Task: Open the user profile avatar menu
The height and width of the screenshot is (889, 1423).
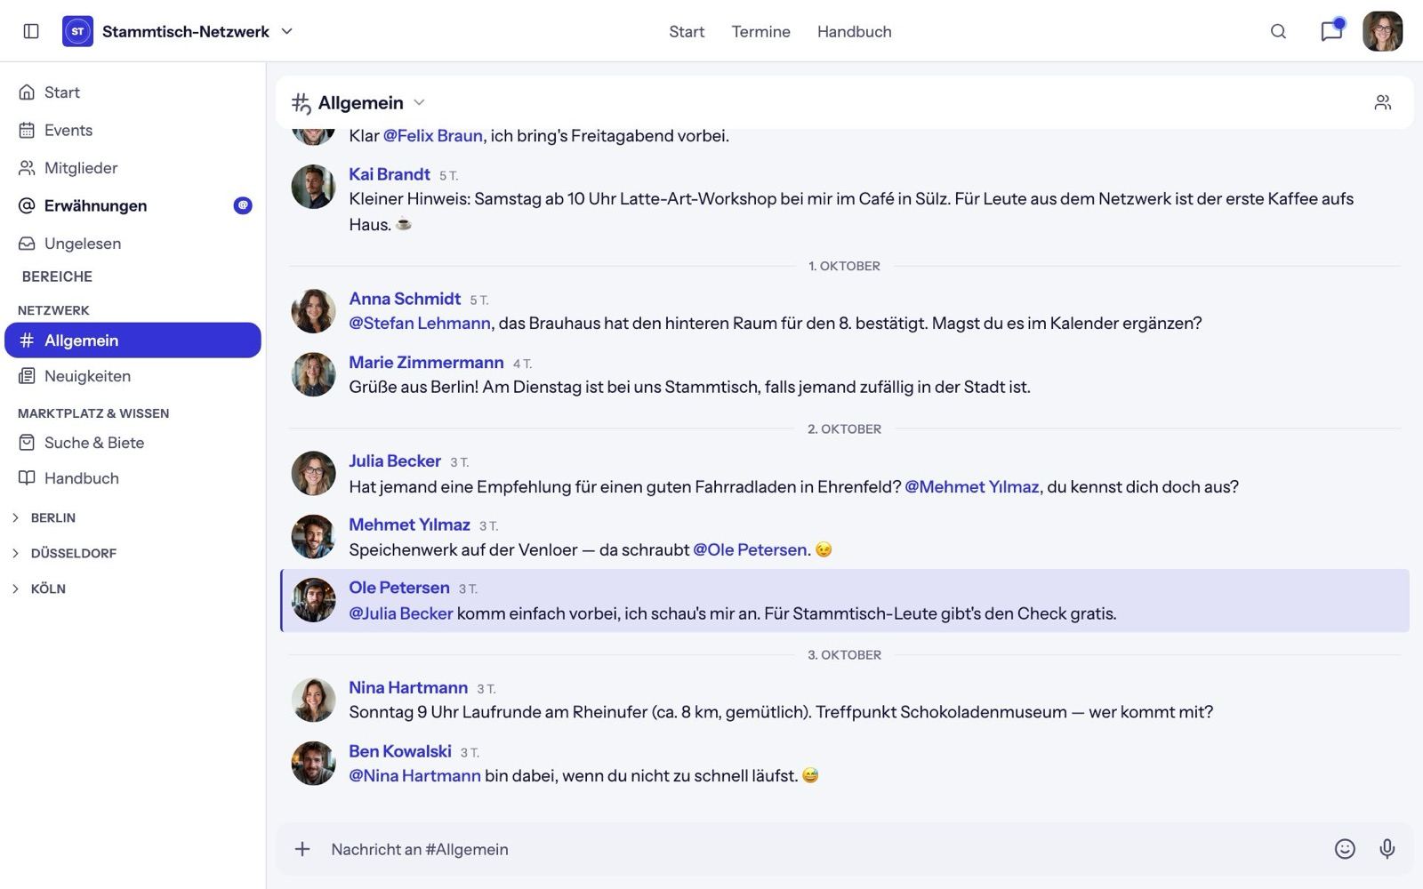Action: point(1382,31)
